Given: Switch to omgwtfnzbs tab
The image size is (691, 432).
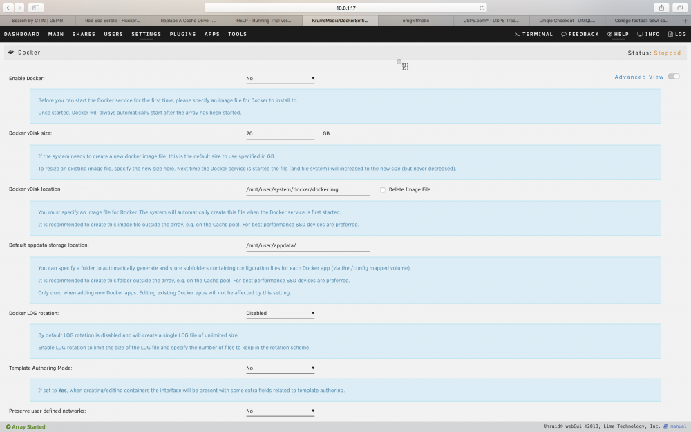Looking at the screenshot, I should point(415,20).
